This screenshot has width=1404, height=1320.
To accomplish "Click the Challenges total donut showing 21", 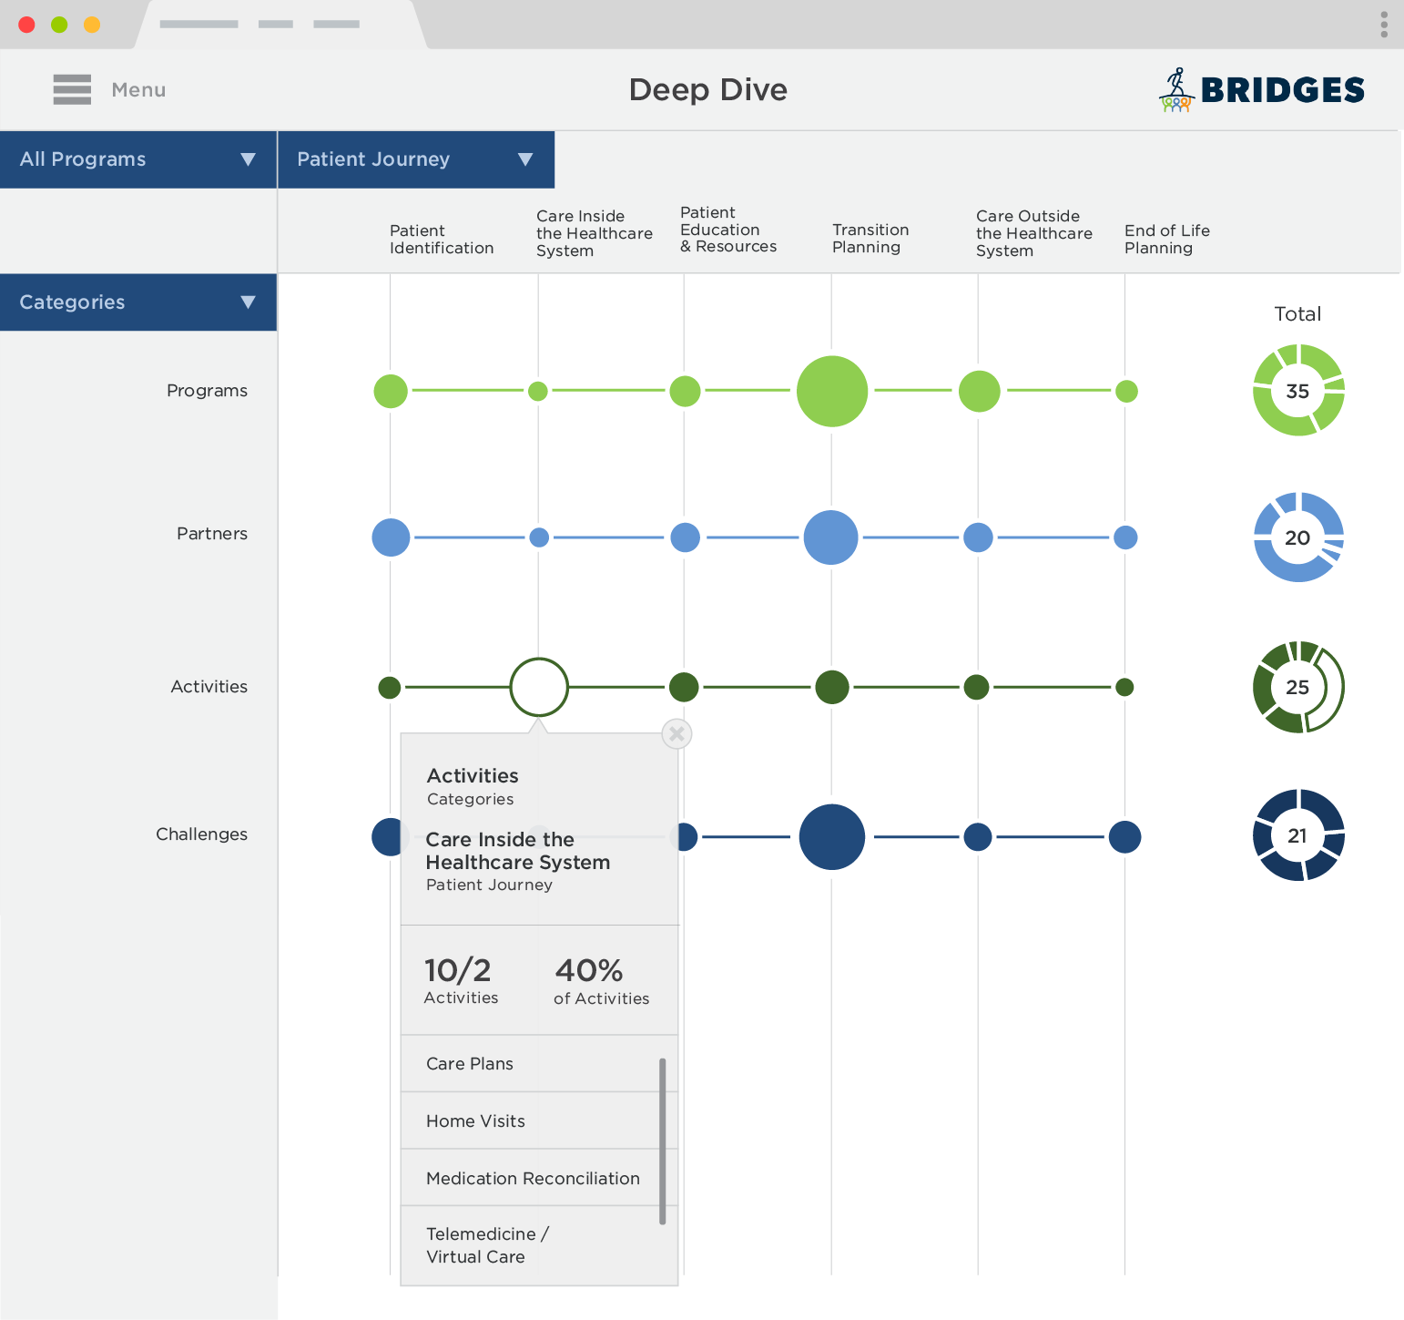I will coord(1297,835).
